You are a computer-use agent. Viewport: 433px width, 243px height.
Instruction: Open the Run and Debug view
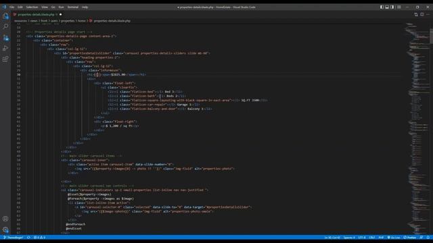pyautogui.click(x=5, y=48)
